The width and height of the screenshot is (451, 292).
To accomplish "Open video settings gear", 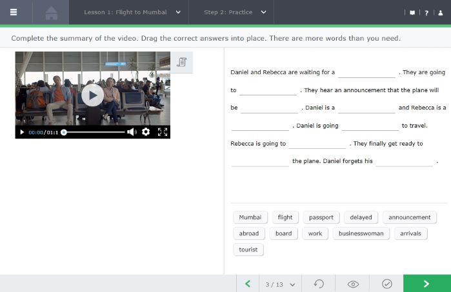I will click(x=146, y=132).
